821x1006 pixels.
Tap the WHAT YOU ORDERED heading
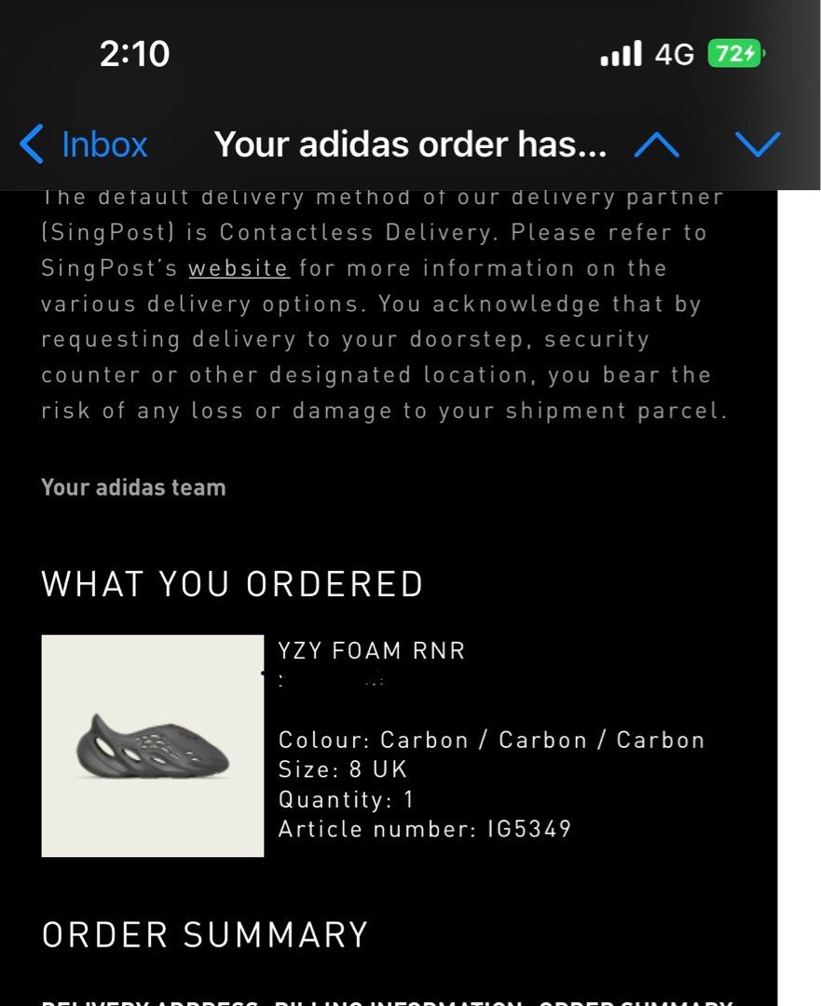coord(232,584)
